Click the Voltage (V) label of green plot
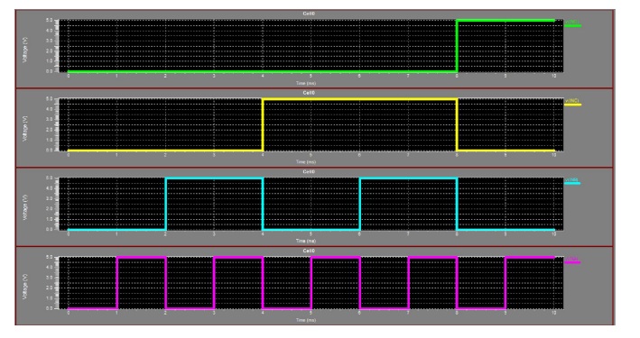 click(x=25, y=50)
